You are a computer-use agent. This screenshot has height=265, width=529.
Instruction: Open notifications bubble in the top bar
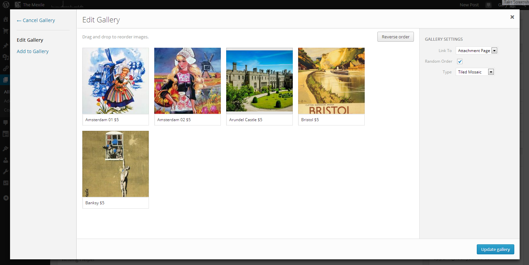(x=489, y=5)
